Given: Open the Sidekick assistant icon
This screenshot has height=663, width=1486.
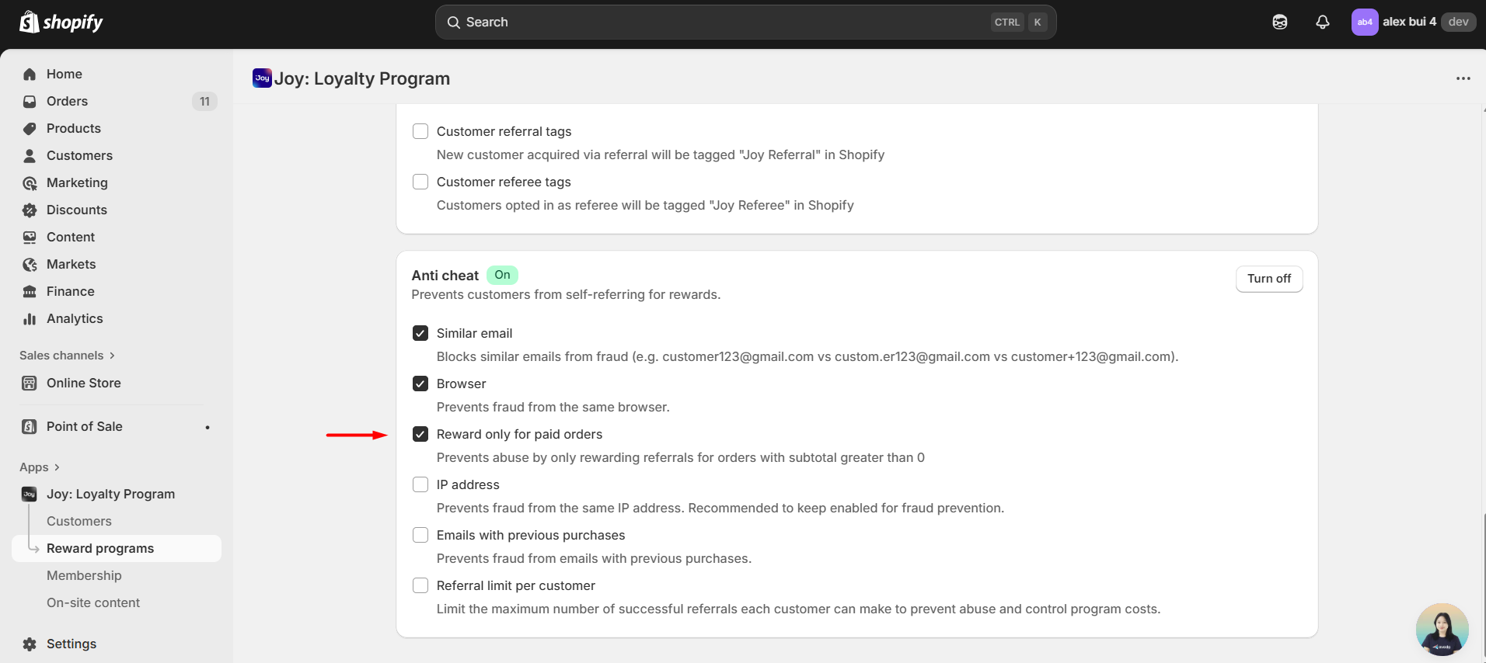Looking at the screenshot, I should pyautogui.click(x=1279, y=22).
